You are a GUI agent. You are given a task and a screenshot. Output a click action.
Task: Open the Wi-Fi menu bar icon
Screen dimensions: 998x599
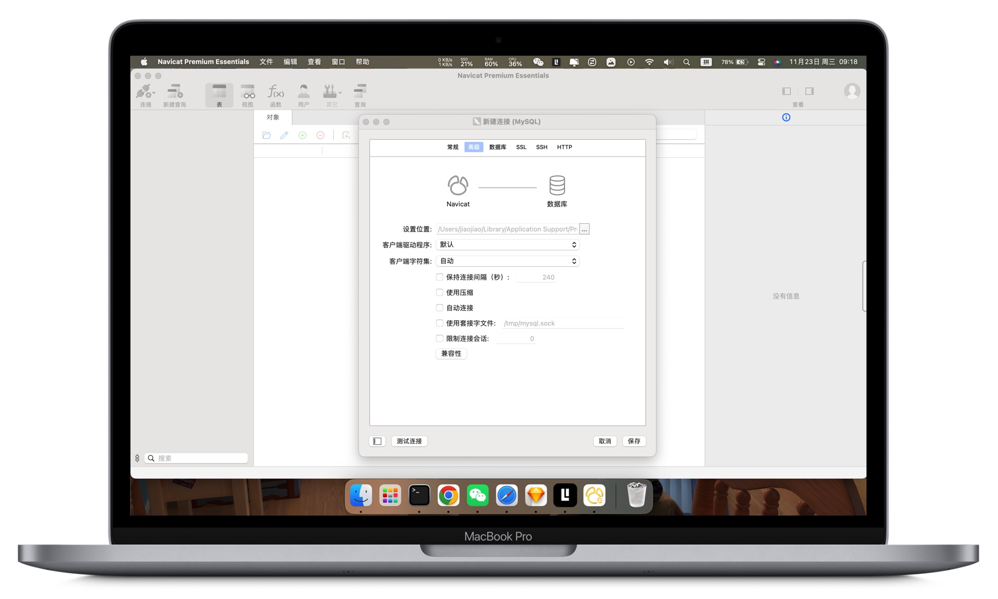pyautogui.click(x=649, y=62)
